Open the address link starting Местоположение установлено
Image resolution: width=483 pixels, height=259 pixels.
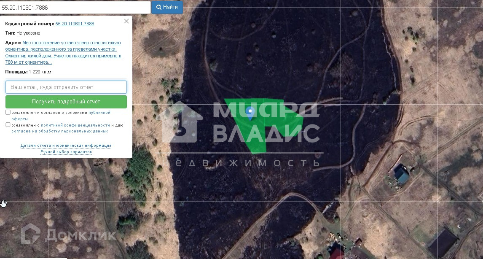tap(63, 52)
